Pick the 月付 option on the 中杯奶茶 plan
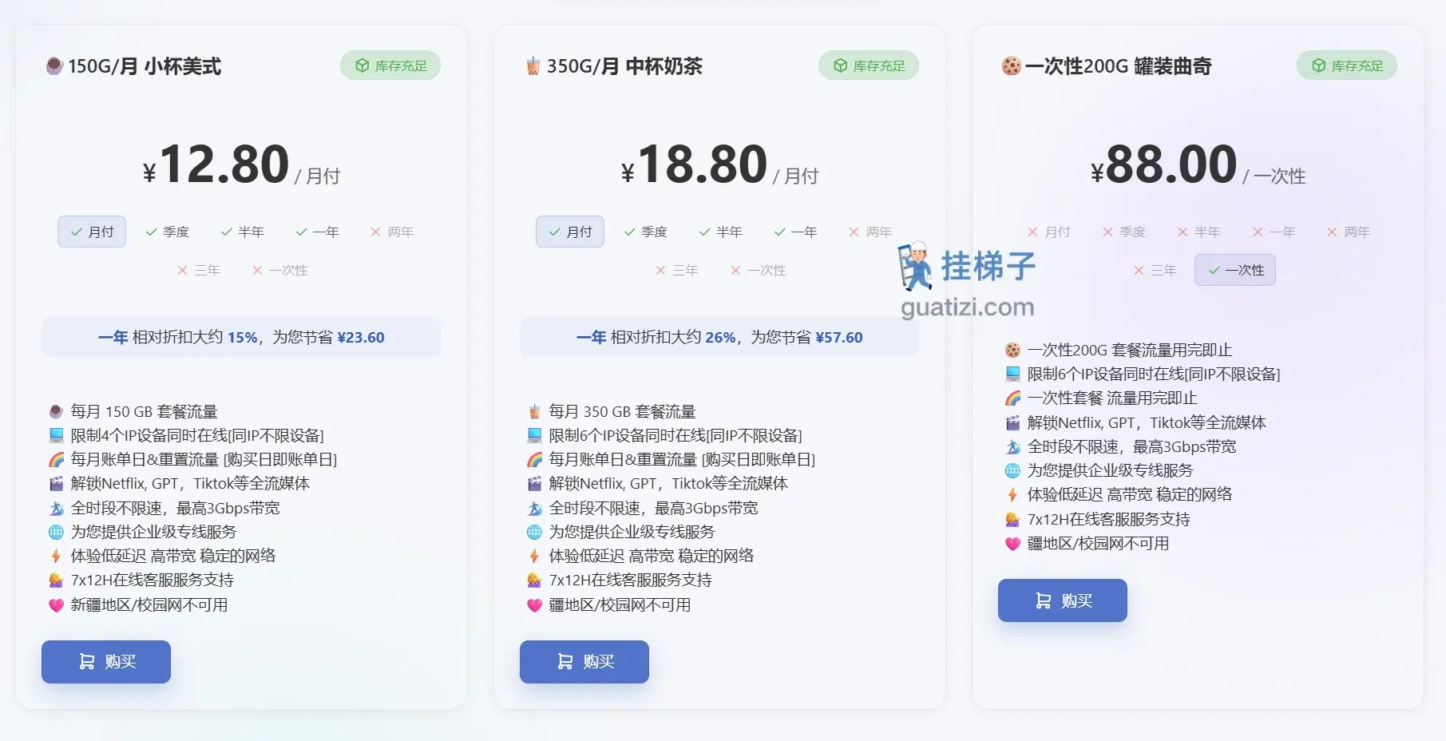 click(x=570, y=232)
